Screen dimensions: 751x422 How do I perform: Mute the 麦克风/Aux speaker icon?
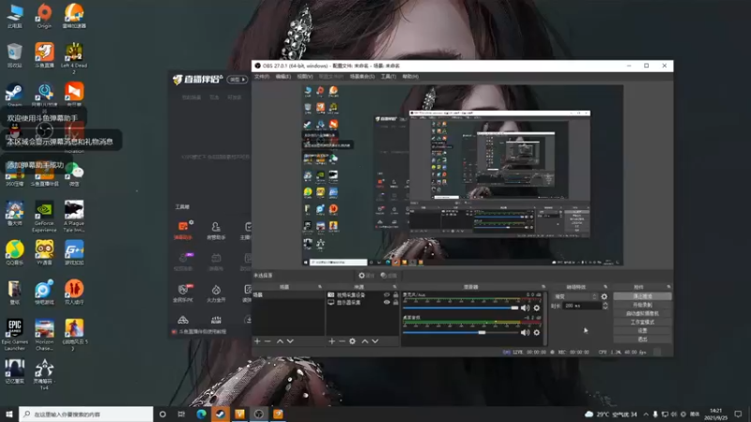525,309
